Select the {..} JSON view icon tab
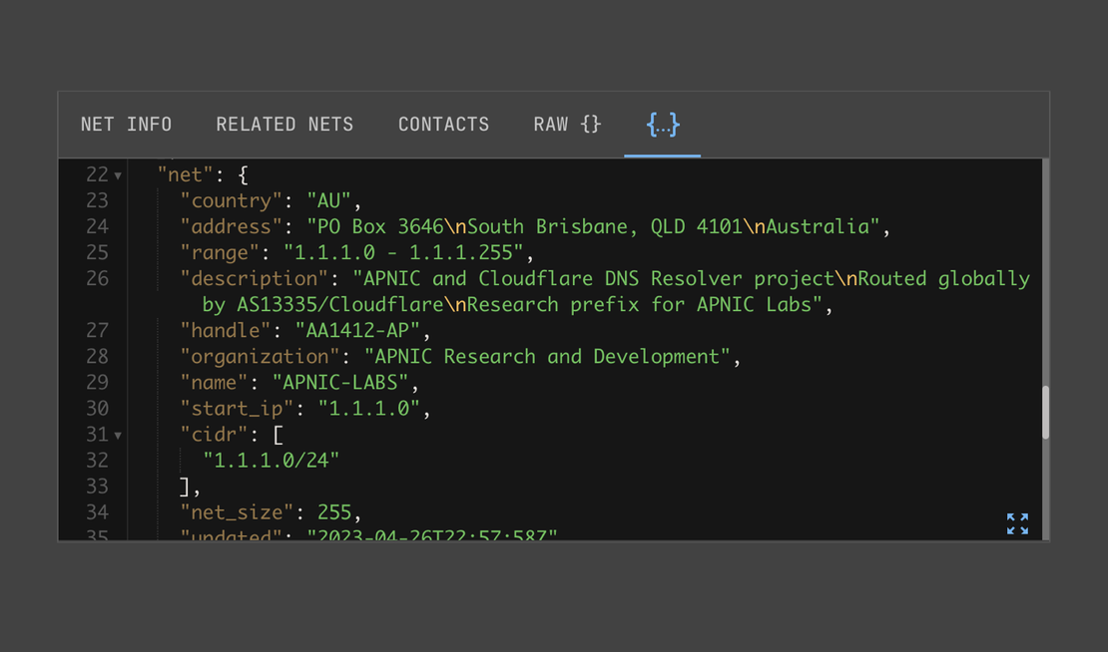Viewport: 1108px width, 652px height. [662, 124]
